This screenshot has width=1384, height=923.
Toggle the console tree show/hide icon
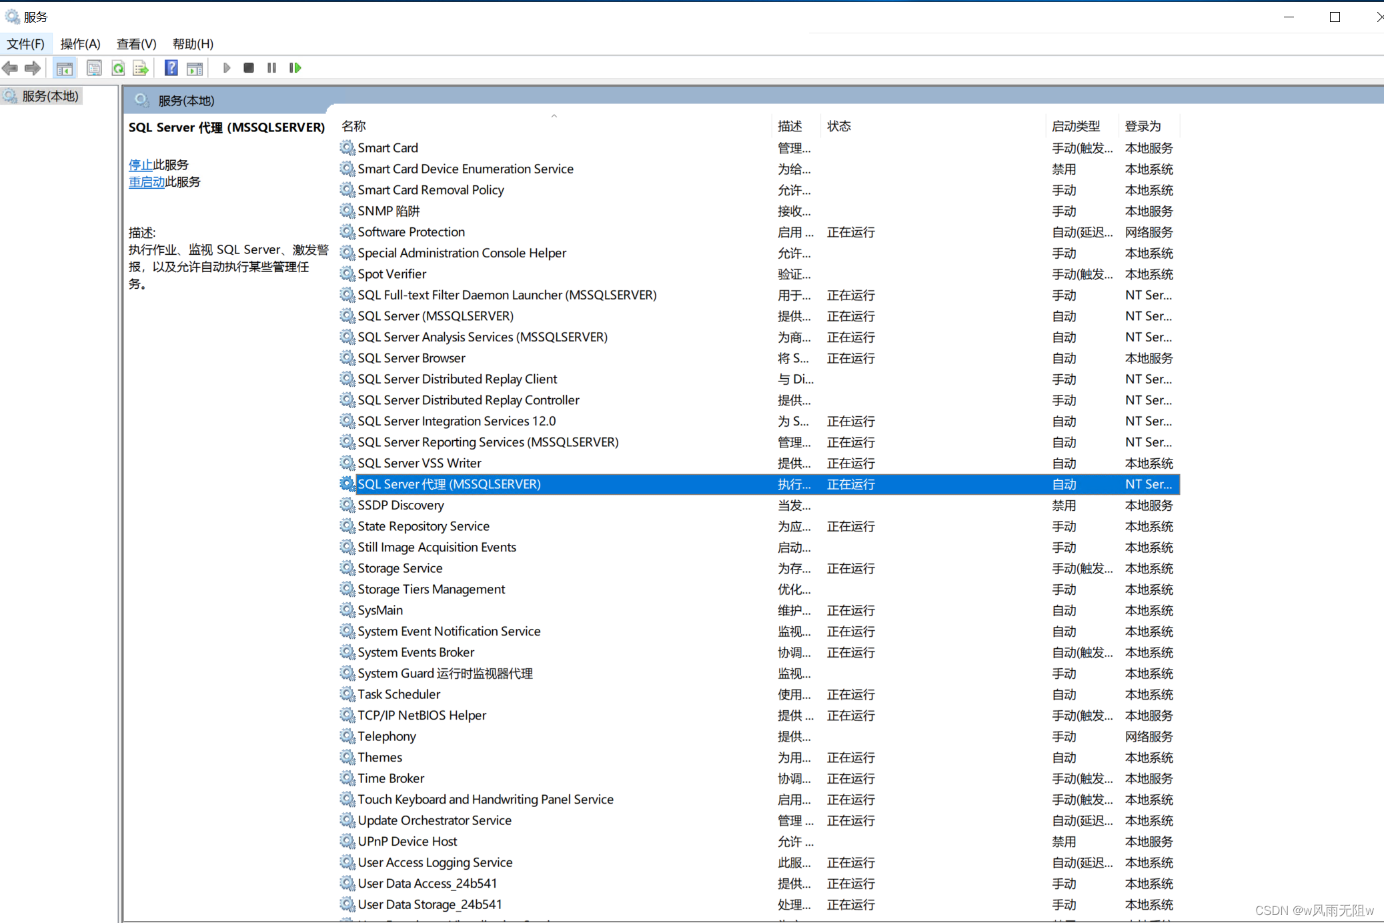pyautogui.click(x=65, y=68)
